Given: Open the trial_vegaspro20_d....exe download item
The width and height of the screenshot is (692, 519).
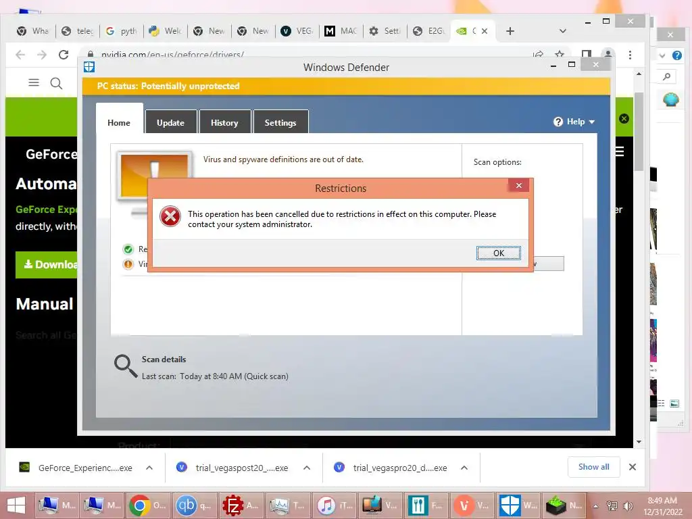Looking at the screenshot, I should tap(391, 468).
